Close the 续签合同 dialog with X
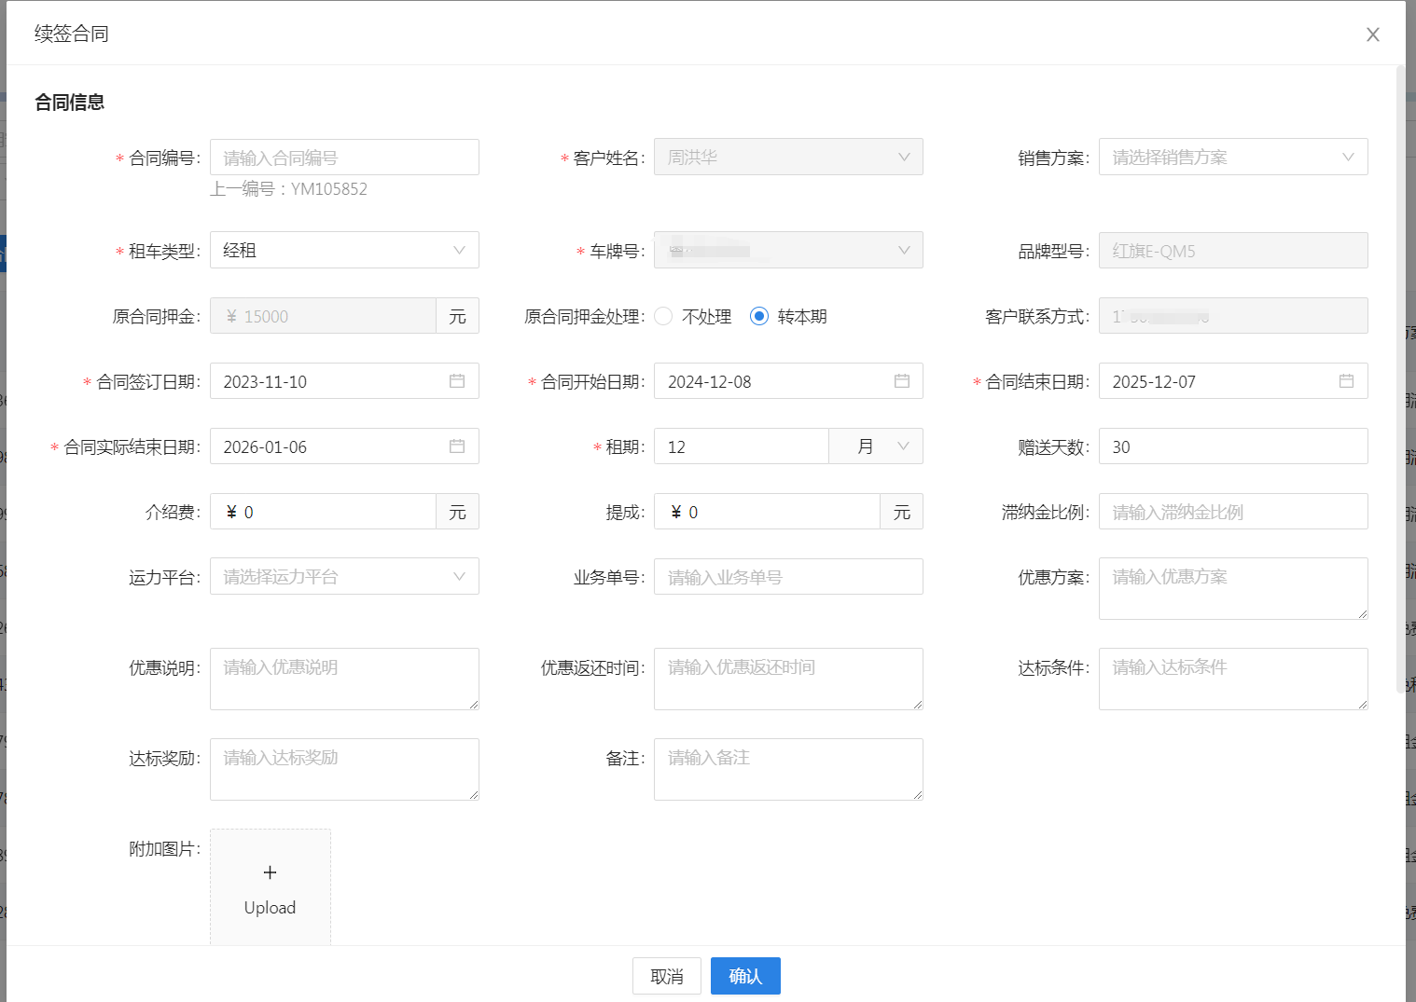This screenshot has width=1416, height=1002. tap(1372, 34)
